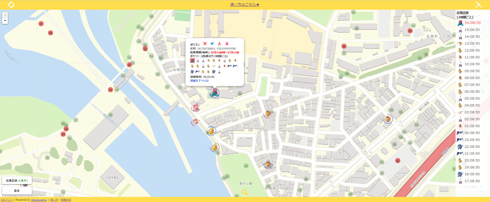Click red cluster marker 06
Image resolution: width=490 pixels, height=202 pixels.
(110, 90)
